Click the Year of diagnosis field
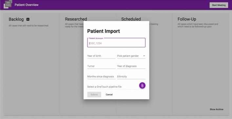Image resolution: width=232 pixels, height=119 pixels. coord(131,66)
